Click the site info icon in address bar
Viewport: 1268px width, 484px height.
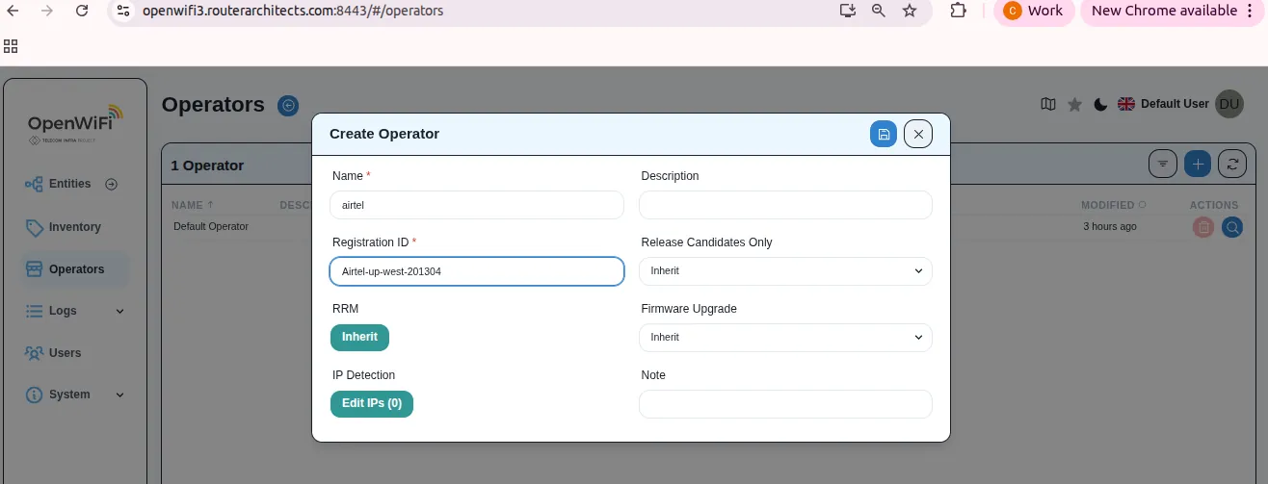click(x=121, y=11)
